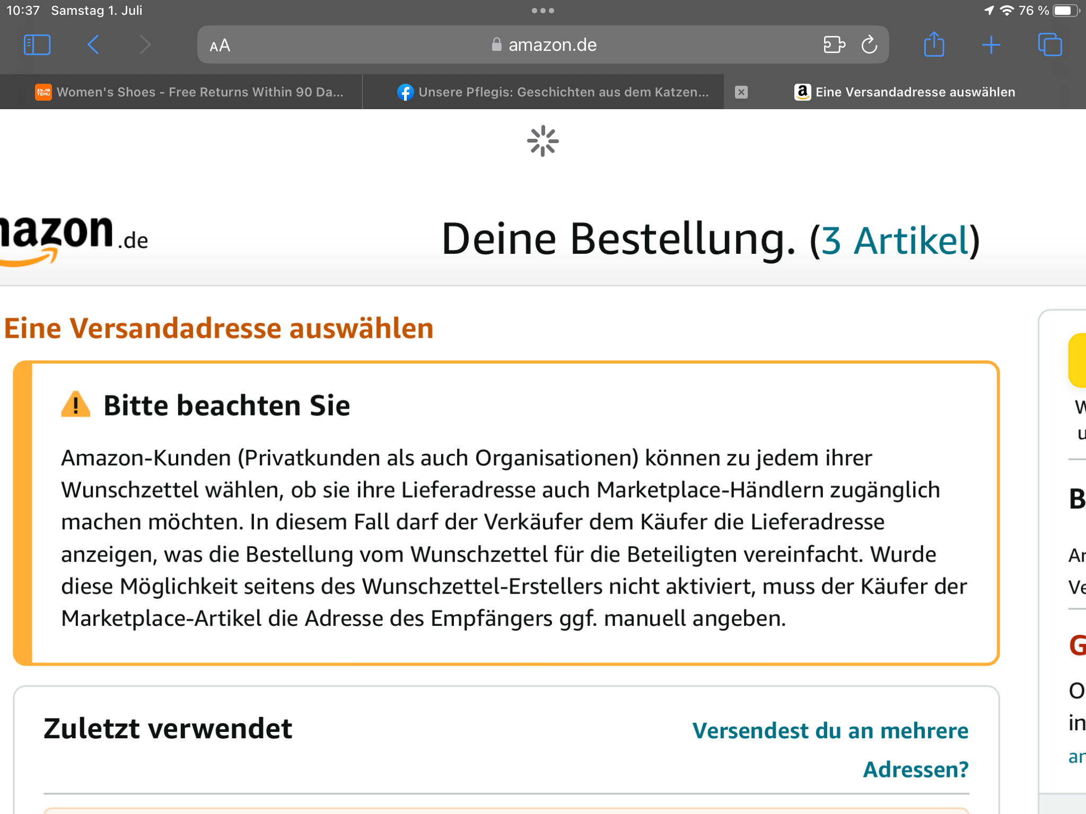
Task: Tap the battery status indicator
Action: (1066, 11)
